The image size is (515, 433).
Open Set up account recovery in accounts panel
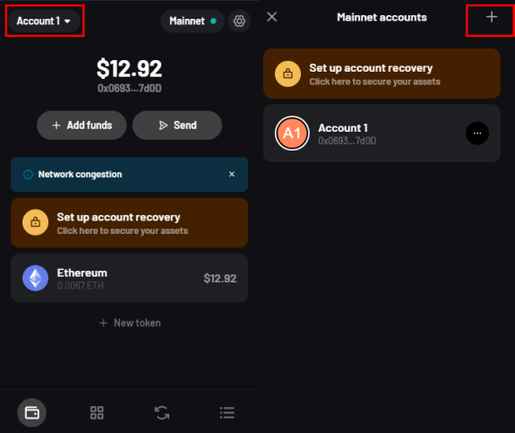coord(382,74)
